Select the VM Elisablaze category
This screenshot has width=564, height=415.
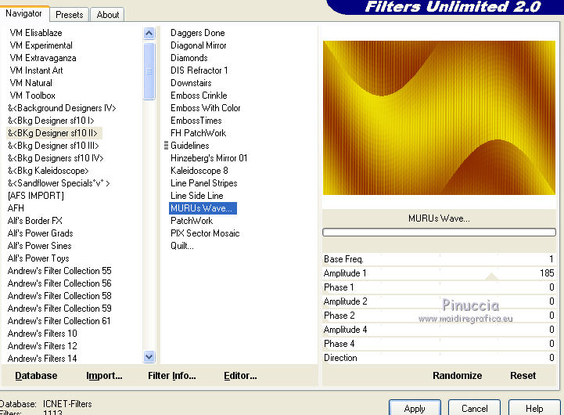tap(36, 33)
